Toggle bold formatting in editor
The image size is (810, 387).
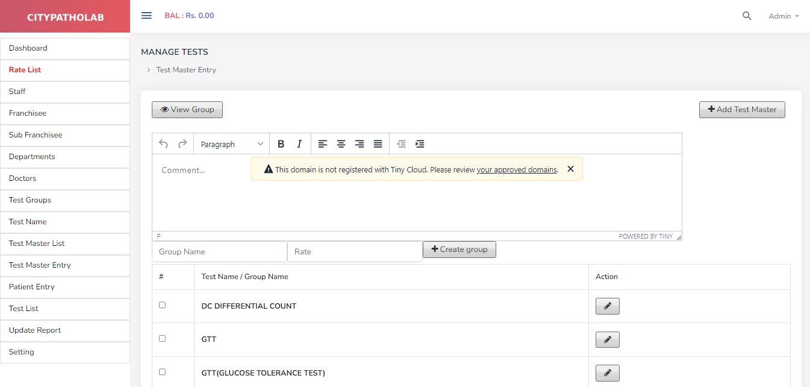[281, 144]
